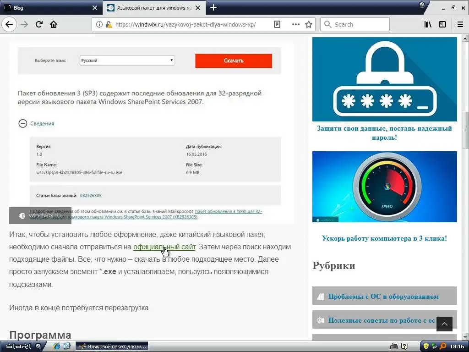Open the Firefox hamburger menu

(460, 24)
